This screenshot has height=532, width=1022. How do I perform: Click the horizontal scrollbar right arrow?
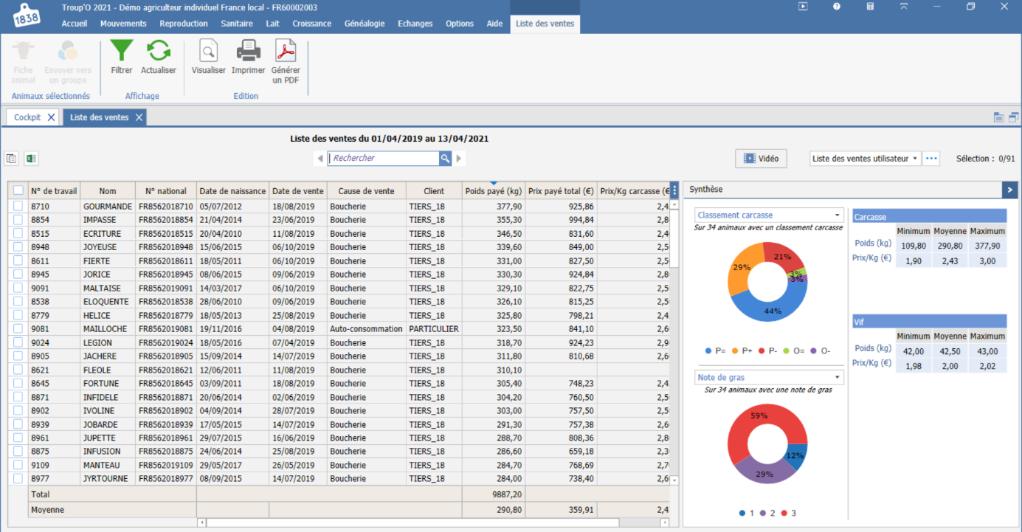tap(664, 522)
